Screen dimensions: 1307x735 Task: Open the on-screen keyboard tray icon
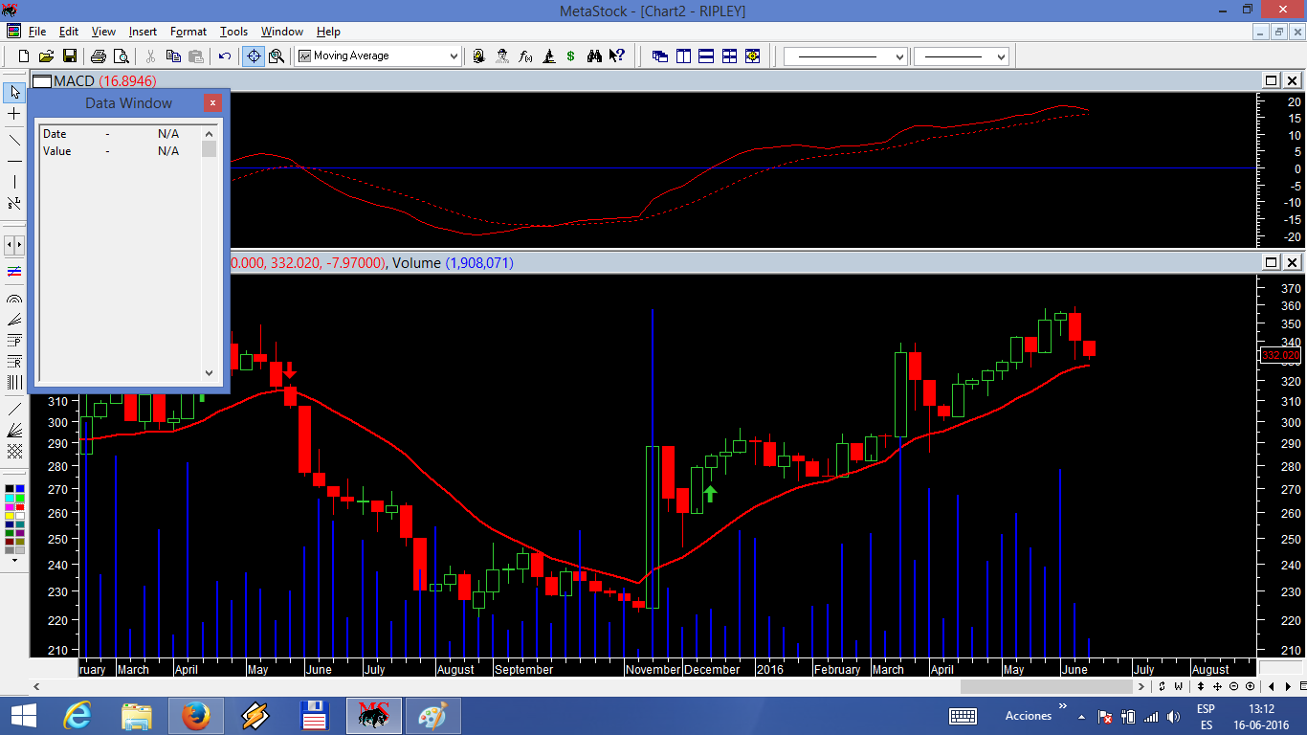point(963,716)
